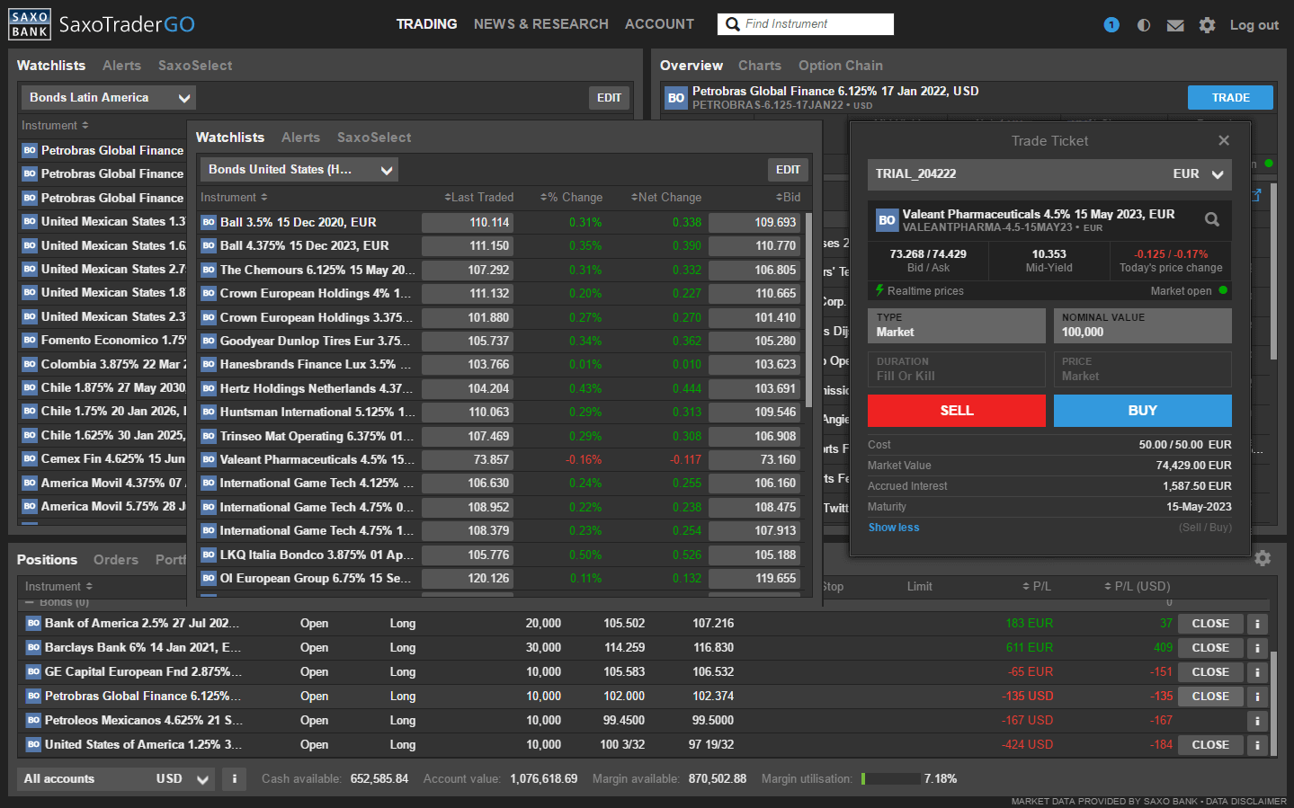Click account info button beside All accounts
The width and height of the screenshot is (1294, 808).
(234, 779)
